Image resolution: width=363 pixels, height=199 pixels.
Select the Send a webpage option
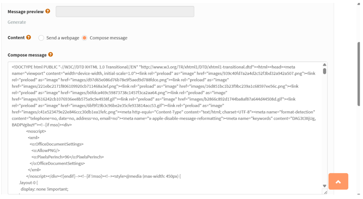point(41,38)
